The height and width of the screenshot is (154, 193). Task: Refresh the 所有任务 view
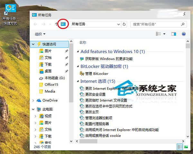124,24
